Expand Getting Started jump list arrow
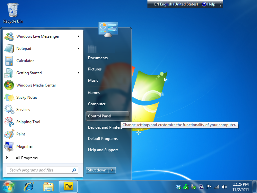The height and width of the screenshot is (193, 257). click(78, 73)
